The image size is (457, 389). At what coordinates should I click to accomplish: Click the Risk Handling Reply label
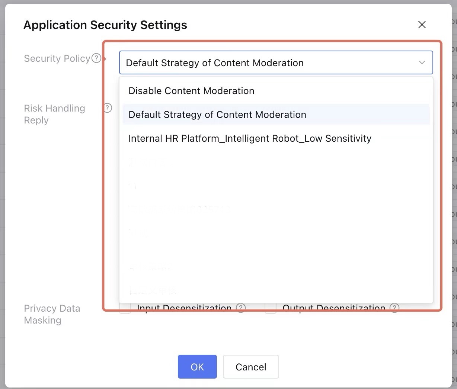(54, 114)
